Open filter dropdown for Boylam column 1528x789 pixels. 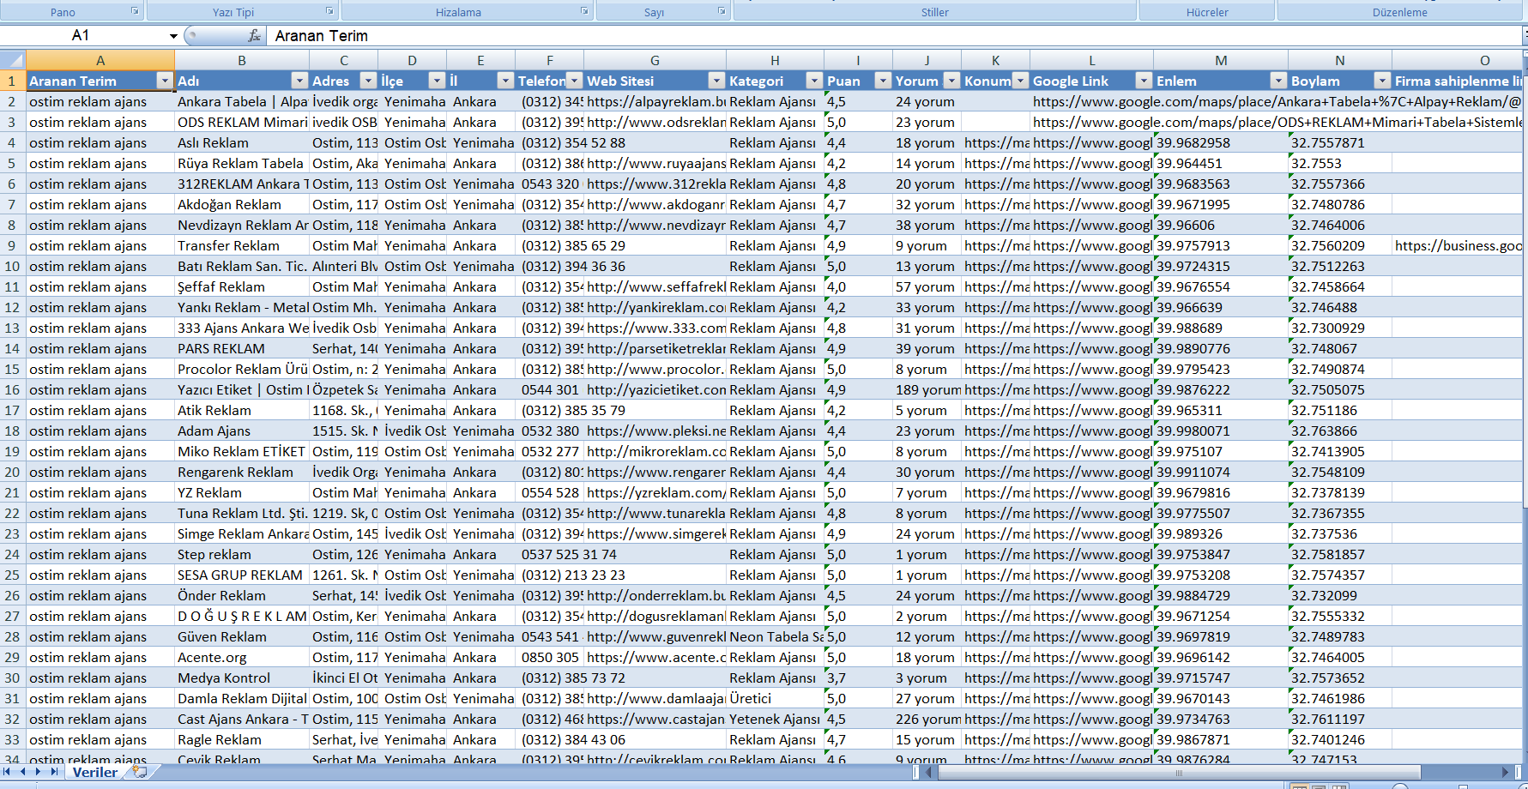[1382, 81]
